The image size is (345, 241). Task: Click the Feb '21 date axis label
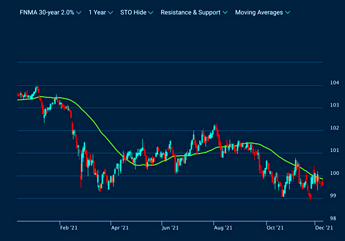(69, 228)
